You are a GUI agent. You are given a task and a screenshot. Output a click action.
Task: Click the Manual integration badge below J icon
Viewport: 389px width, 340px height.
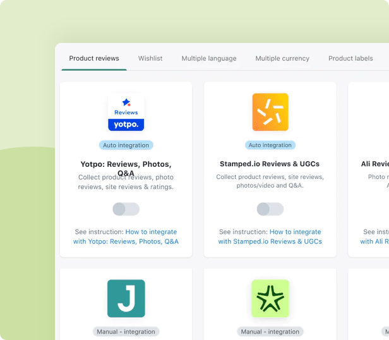(x=126, y=332)
